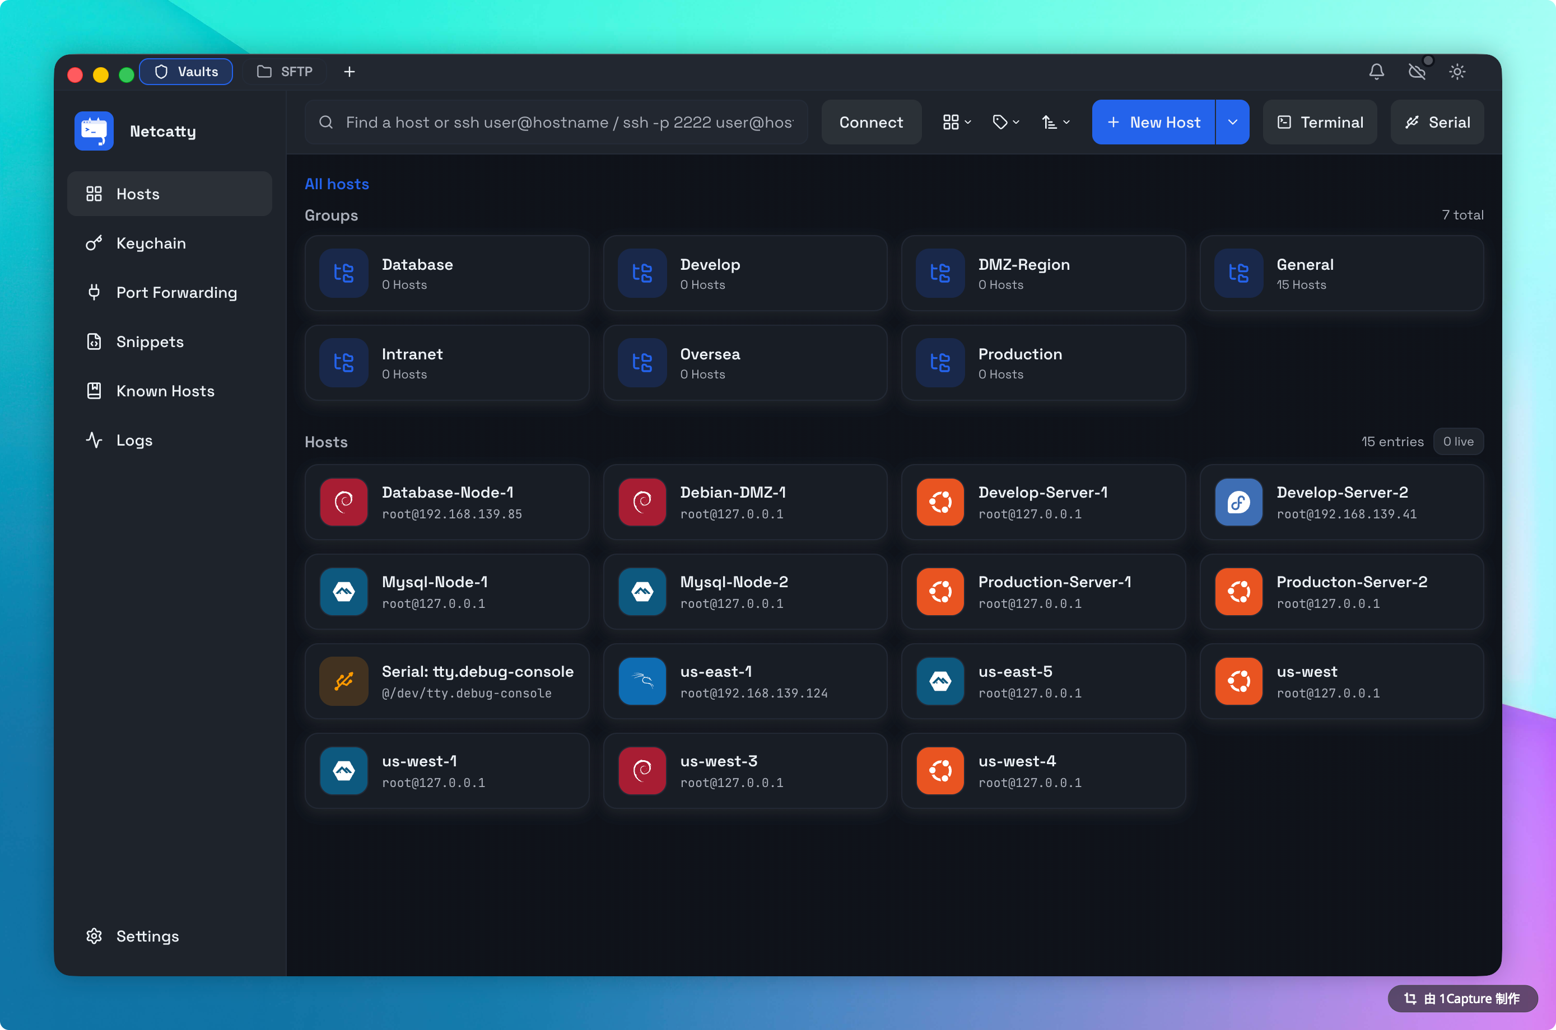Go to Port Forwarding section
This screenshot has height=1030, width=1556.
pos(176,292)
